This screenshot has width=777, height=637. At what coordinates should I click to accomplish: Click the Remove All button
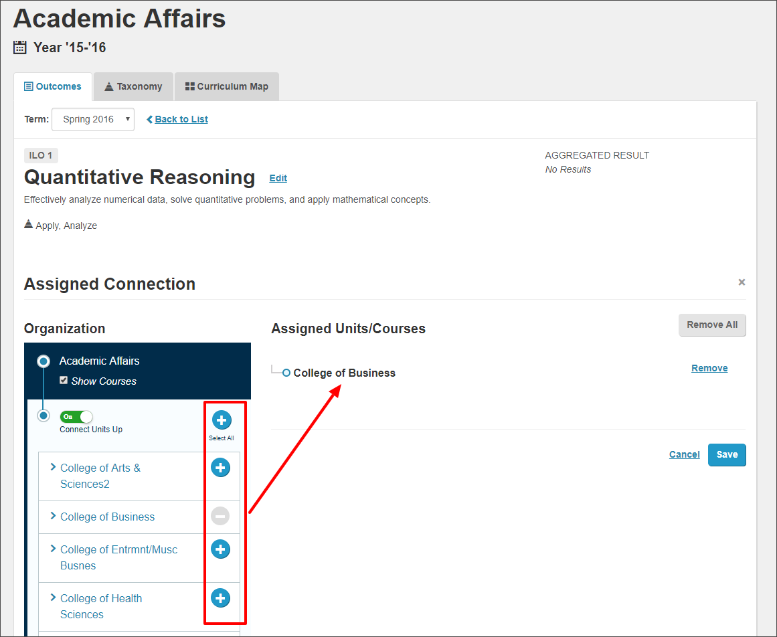click(712, 325)
